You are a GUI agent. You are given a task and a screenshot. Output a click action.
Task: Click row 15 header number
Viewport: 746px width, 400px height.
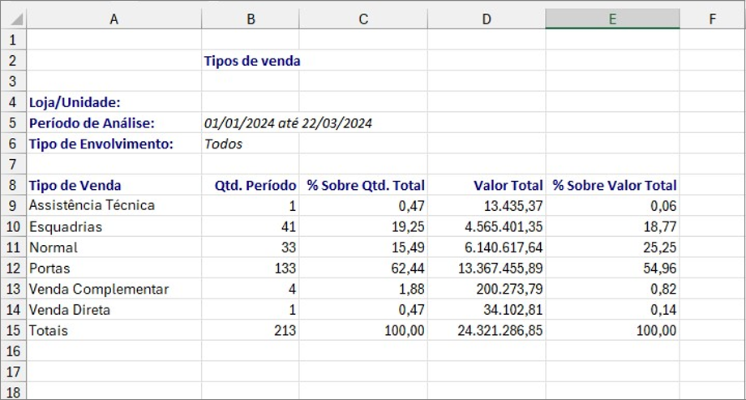(x=12, y=330)
